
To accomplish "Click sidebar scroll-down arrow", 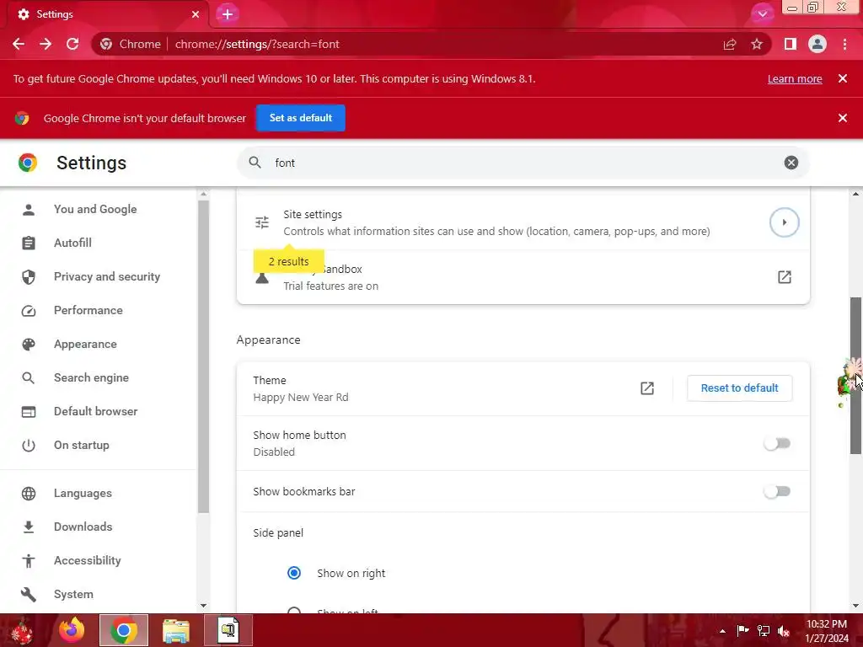I will tap(204, 606).
